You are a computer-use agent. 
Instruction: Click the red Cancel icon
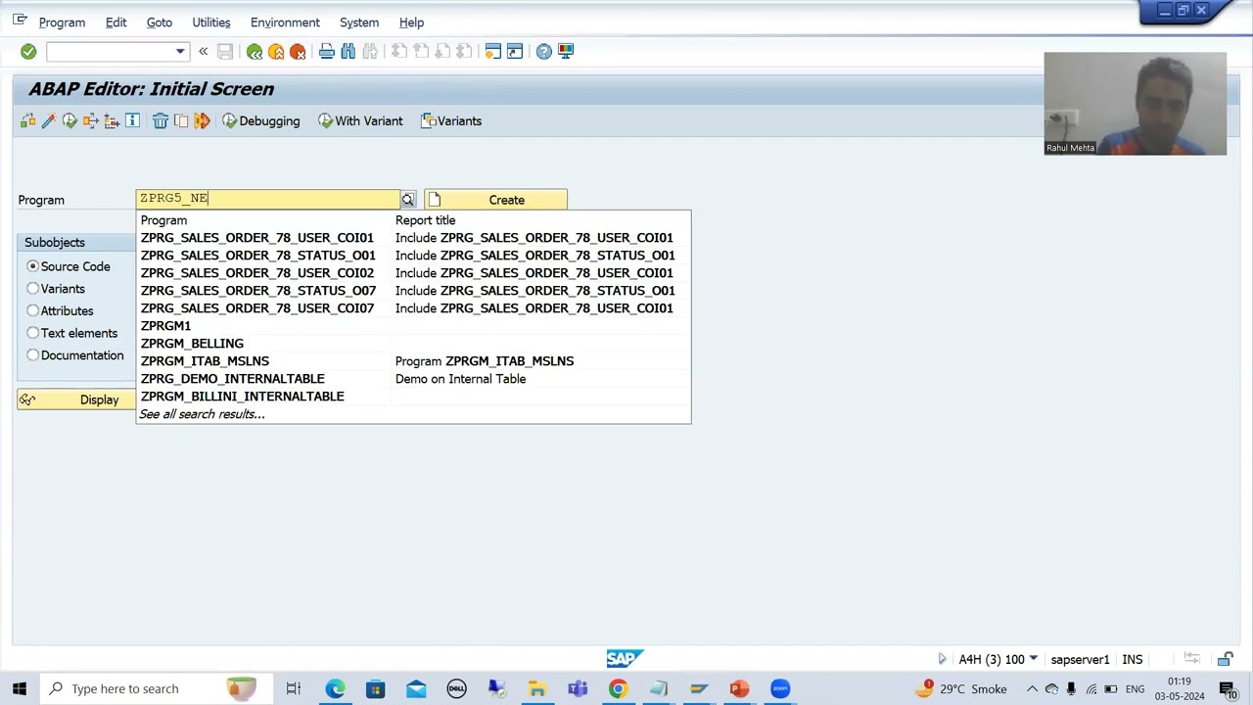pos(298,51)
